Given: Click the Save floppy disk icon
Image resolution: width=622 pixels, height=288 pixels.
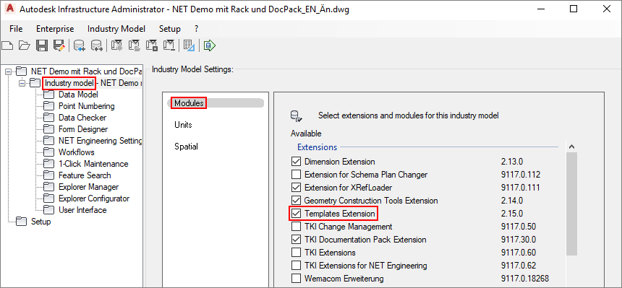Looking at the screenshot, I should [x=42, y=45].
